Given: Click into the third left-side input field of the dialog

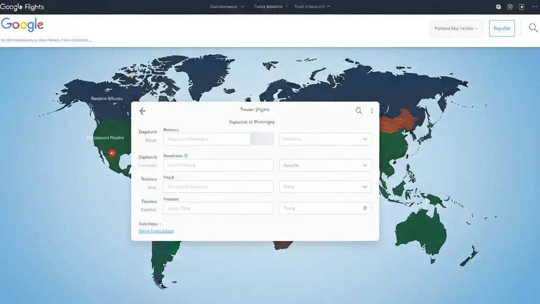Looking at the screenshot, I should [x=218, y=186].
